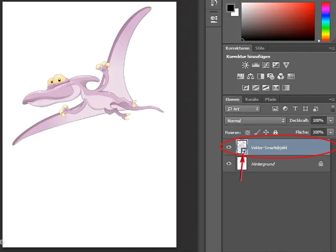Screen dimensions: 336x252
Task: Add a Gradient Map adjustment layer
Action: point(286,88)
